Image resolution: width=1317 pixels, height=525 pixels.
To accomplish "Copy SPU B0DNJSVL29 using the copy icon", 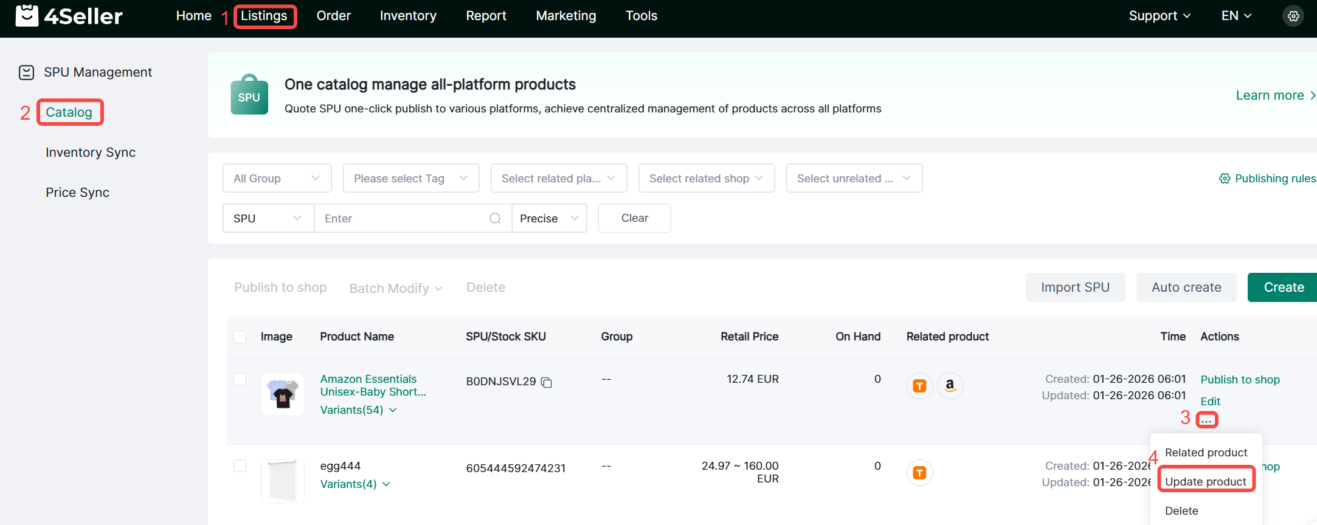I will pos(547,382).
